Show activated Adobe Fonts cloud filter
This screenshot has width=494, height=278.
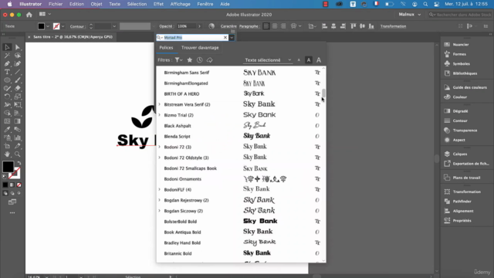click(209, 60)
